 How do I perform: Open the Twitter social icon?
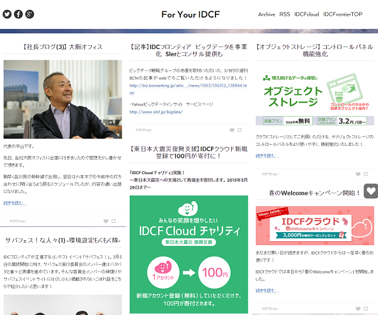point(7,14)
